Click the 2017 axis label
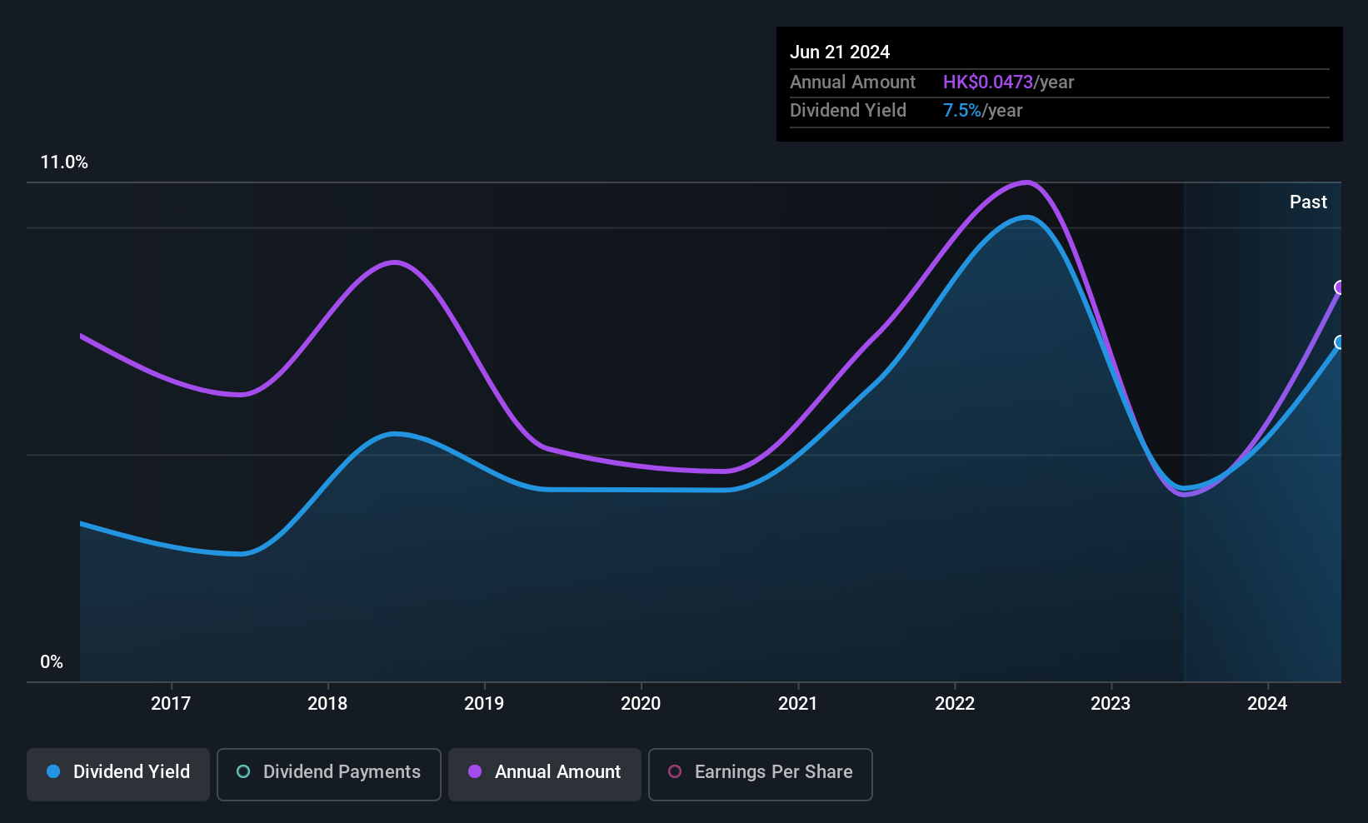The height and width of the screenshot is (823, 1368). point(171,703)
